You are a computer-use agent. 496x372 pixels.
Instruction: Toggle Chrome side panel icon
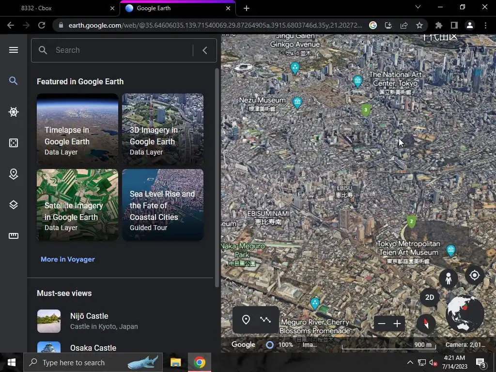(454, 25)
